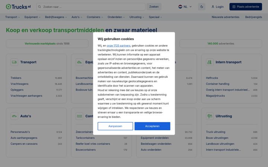
Task: Open the Magazijntrucks listing
Action: (216, 96)
